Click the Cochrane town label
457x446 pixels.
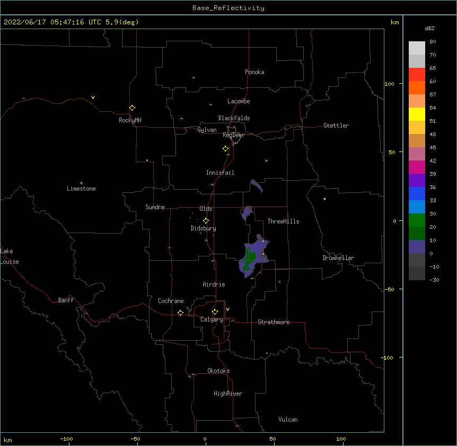point(171,301)
